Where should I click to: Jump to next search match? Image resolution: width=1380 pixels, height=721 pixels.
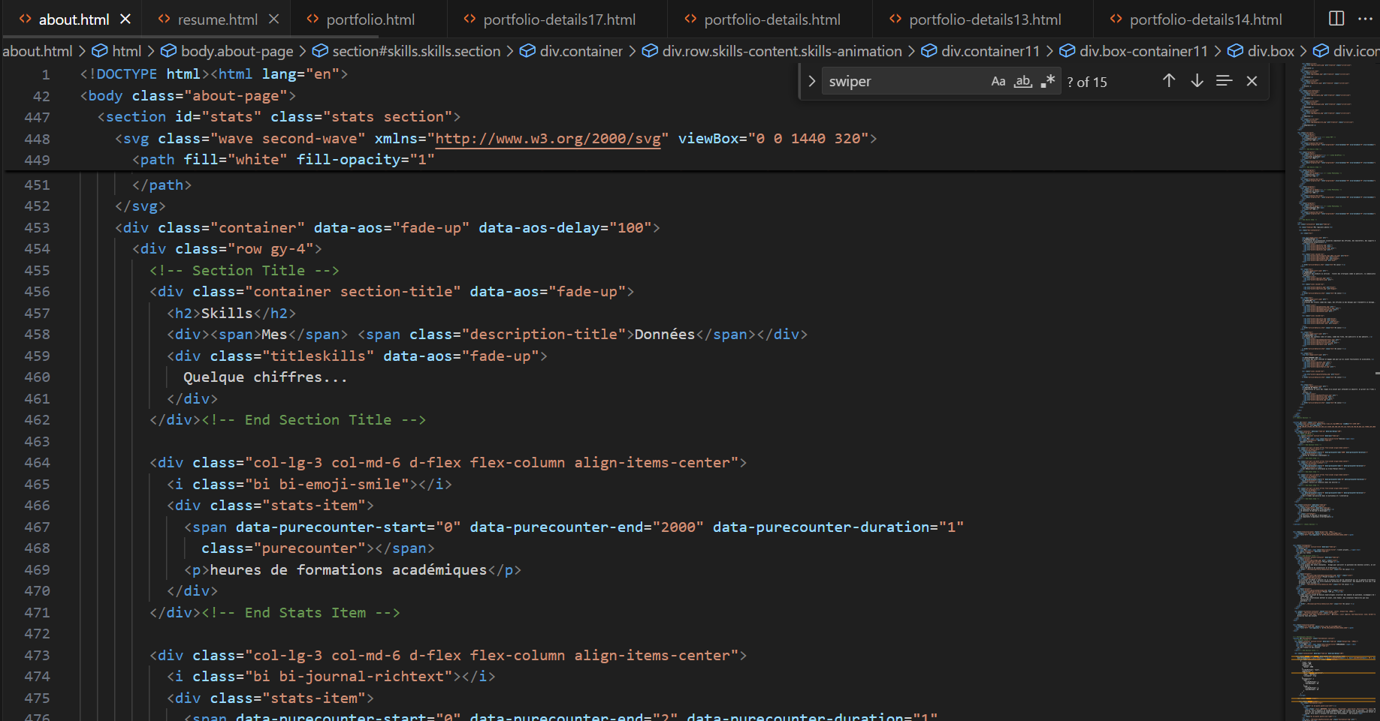click(x=1197, y=81)
